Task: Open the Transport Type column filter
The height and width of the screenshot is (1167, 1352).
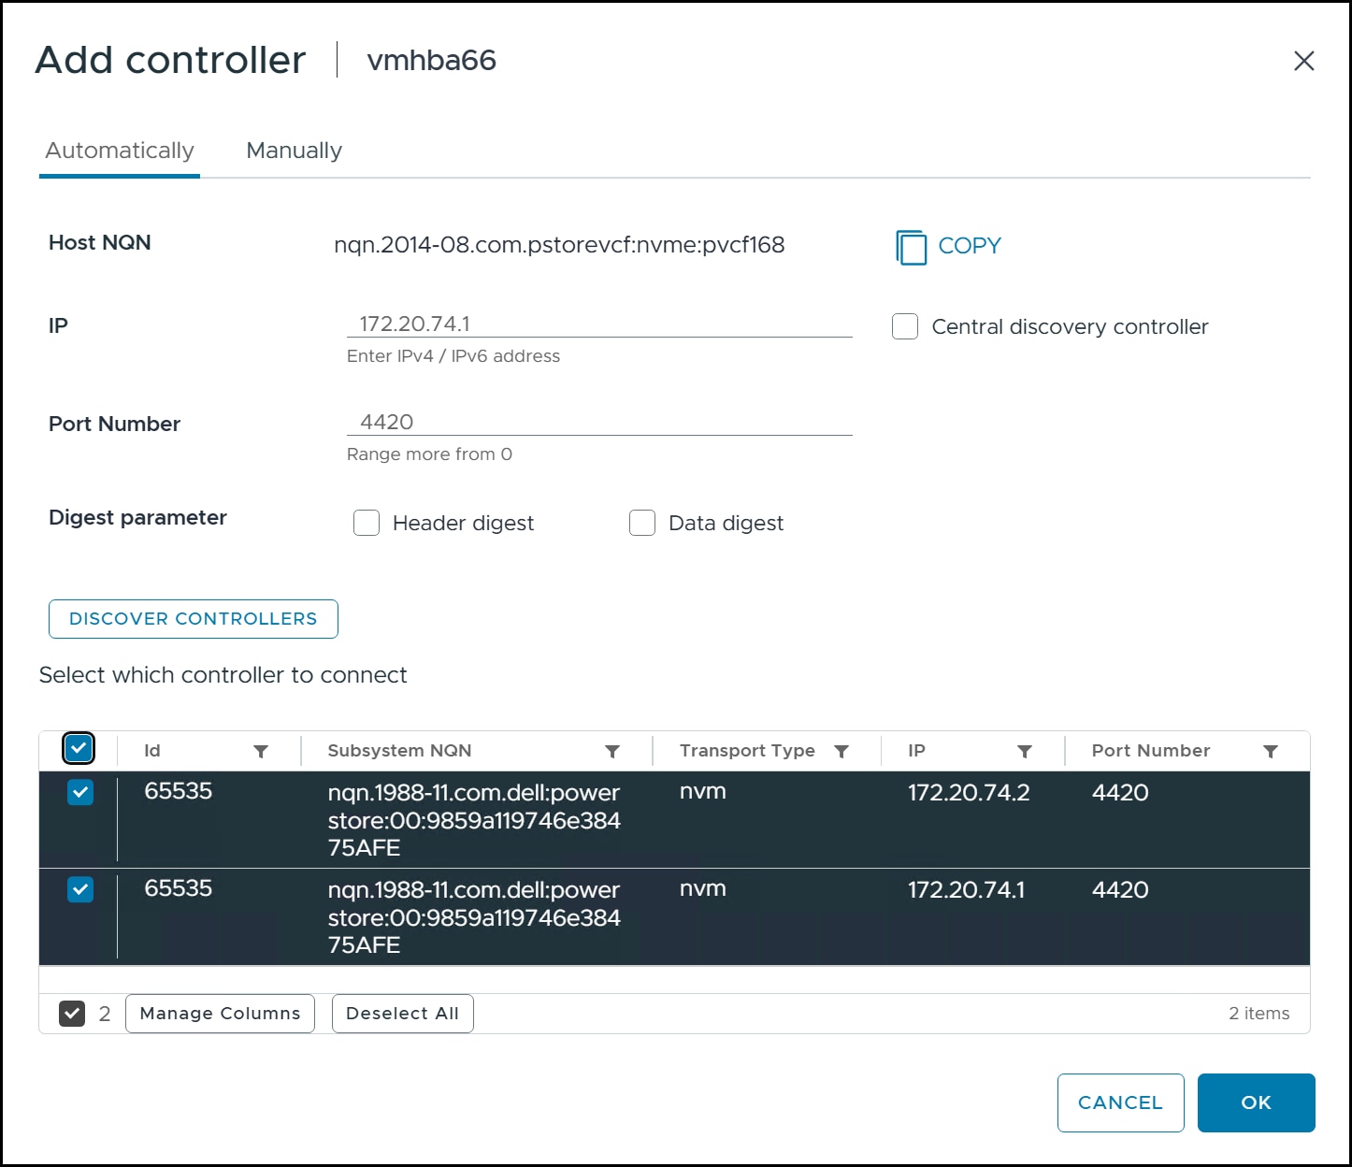Action: click(841, 751)
